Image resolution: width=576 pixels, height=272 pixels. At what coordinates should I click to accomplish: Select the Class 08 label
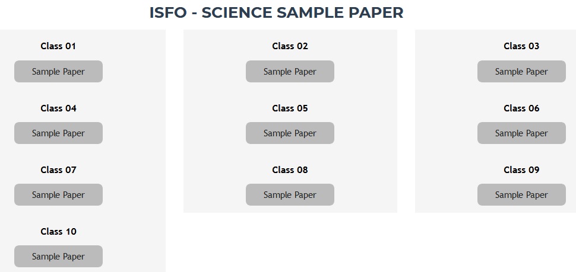click(x=290, y=170)
